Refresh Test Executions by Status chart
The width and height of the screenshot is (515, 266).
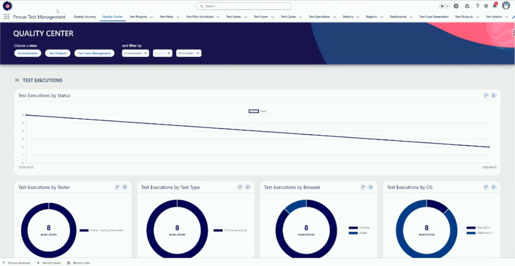tap(486, 96)
